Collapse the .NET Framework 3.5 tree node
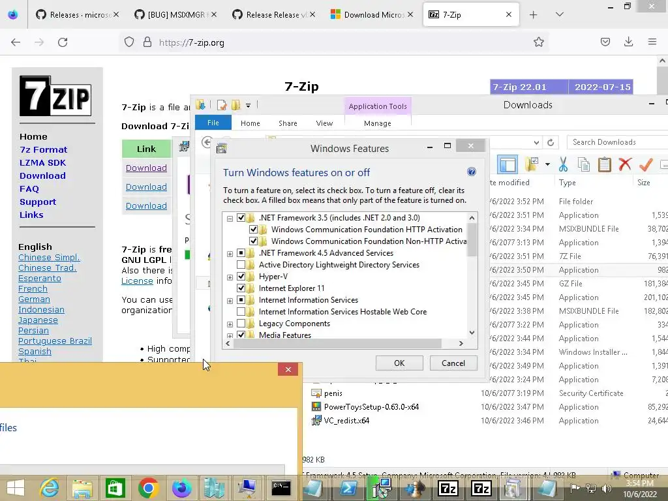This screenshot has height=501, width=668. coord(230,219)
